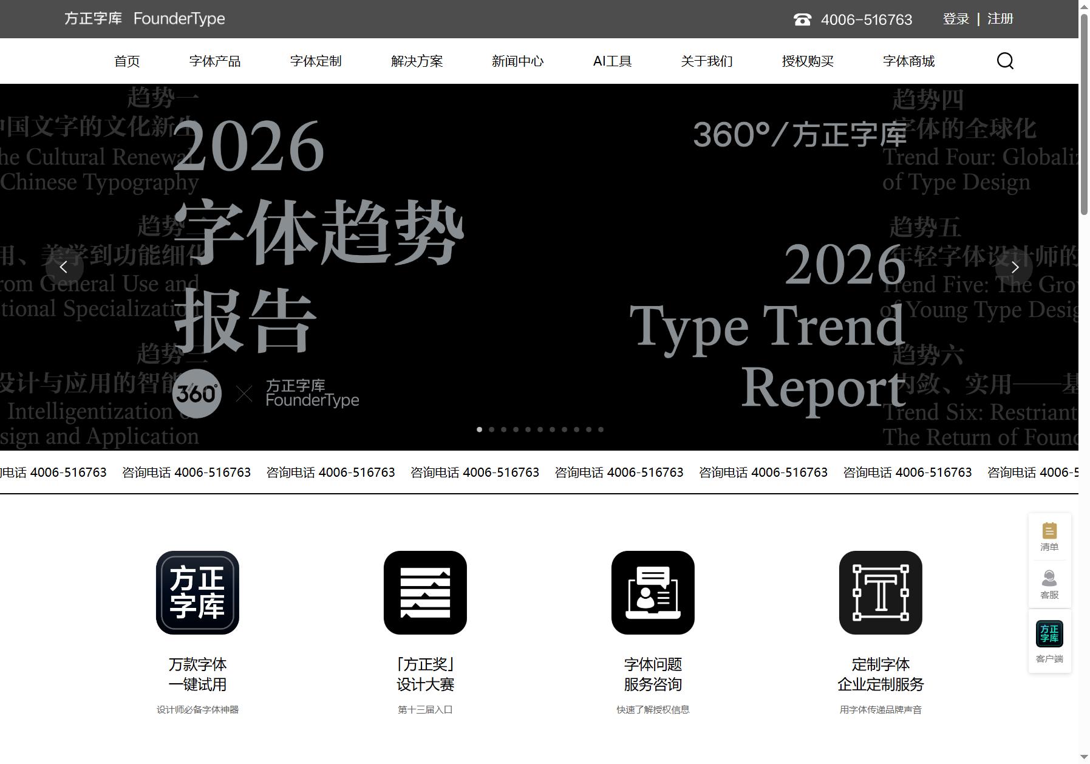The height and width of the screenshot is (764, 1090).
Task: Click 万款字体 一键试用 heading
Action: (x=197, y=674)
